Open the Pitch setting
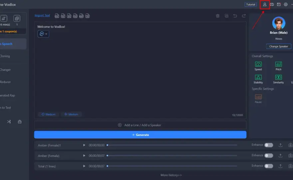The image size is (293, 180). (x=278, y=66)
